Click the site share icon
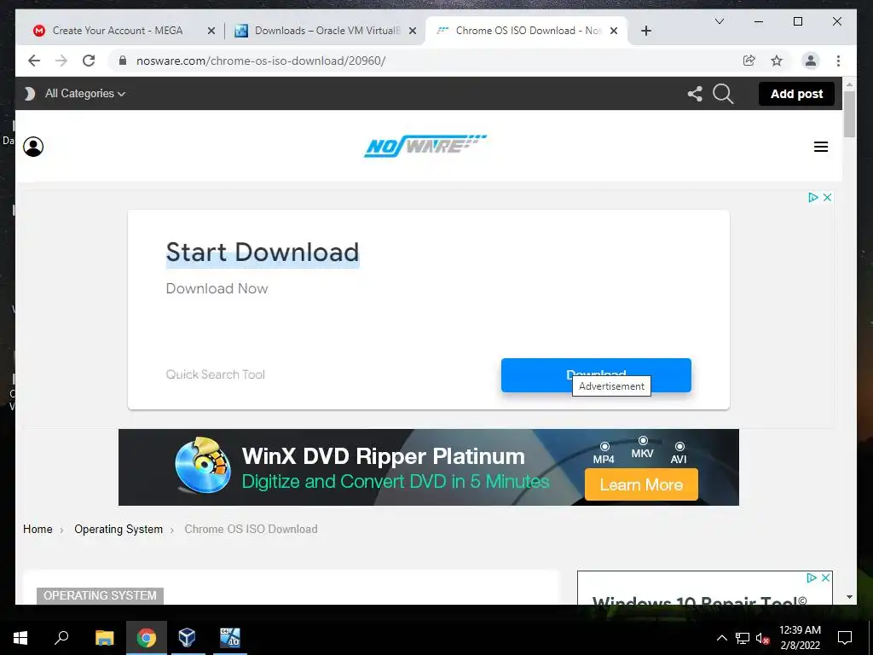Image resolution: width=873 pixels, height=655 pixels. point(695,94)
